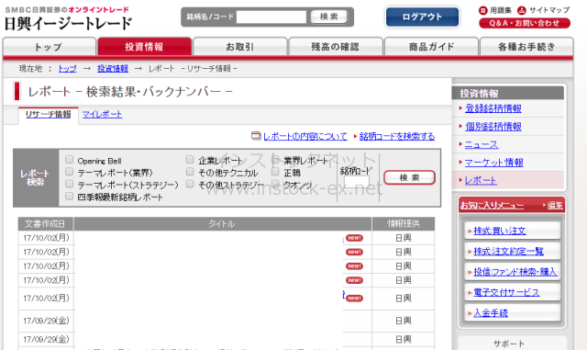The height and width of the screenshot is (350, 587).
Task: Click the report icon beside レポートの内容について
Action: point(256,136)
